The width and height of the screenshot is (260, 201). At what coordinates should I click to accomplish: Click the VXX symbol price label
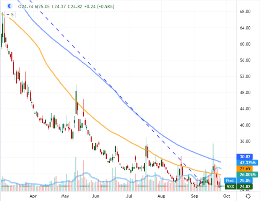[x=230, y=186]
